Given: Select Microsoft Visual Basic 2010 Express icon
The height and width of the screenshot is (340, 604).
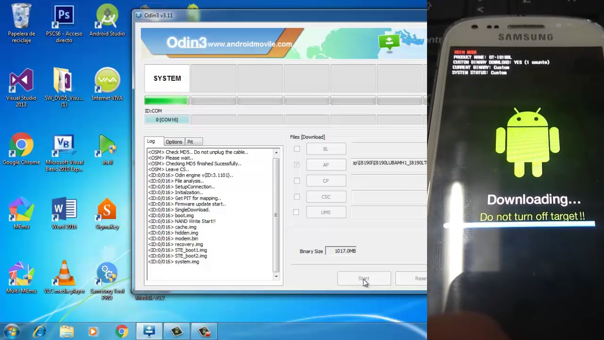Looking at the screenshot, I should coord(64,153).
